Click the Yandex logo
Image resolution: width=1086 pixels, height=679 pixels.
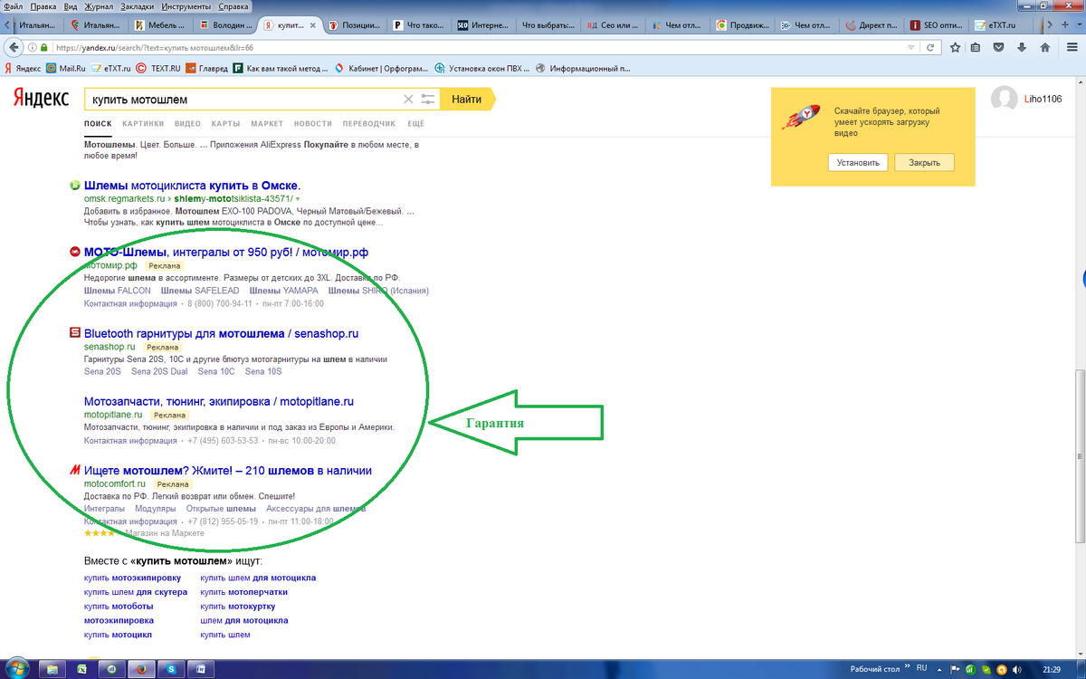click(x=39, y=99)
